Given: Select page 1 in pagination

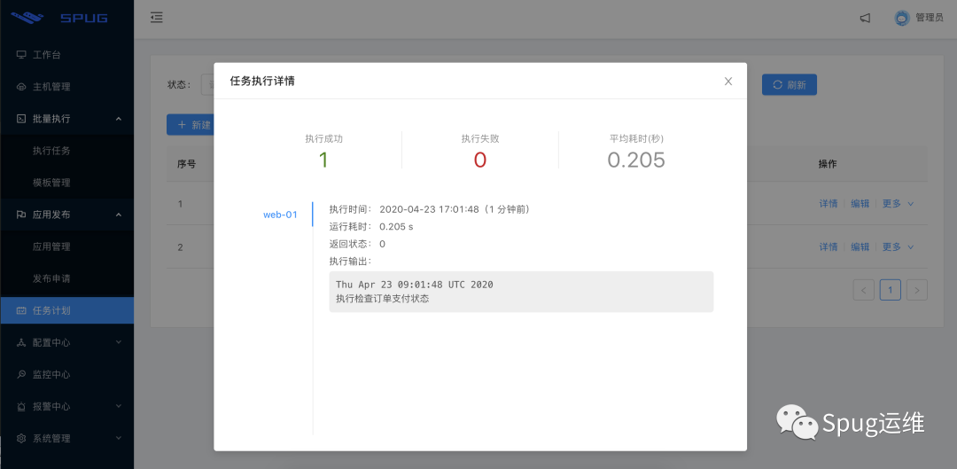Looking at the screenshot, I should coord(890,290).
